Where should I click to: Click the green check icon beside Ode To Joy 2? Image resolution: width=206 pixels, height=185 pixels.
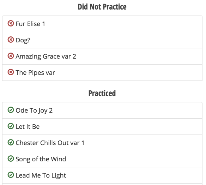(x=11, y=110)
